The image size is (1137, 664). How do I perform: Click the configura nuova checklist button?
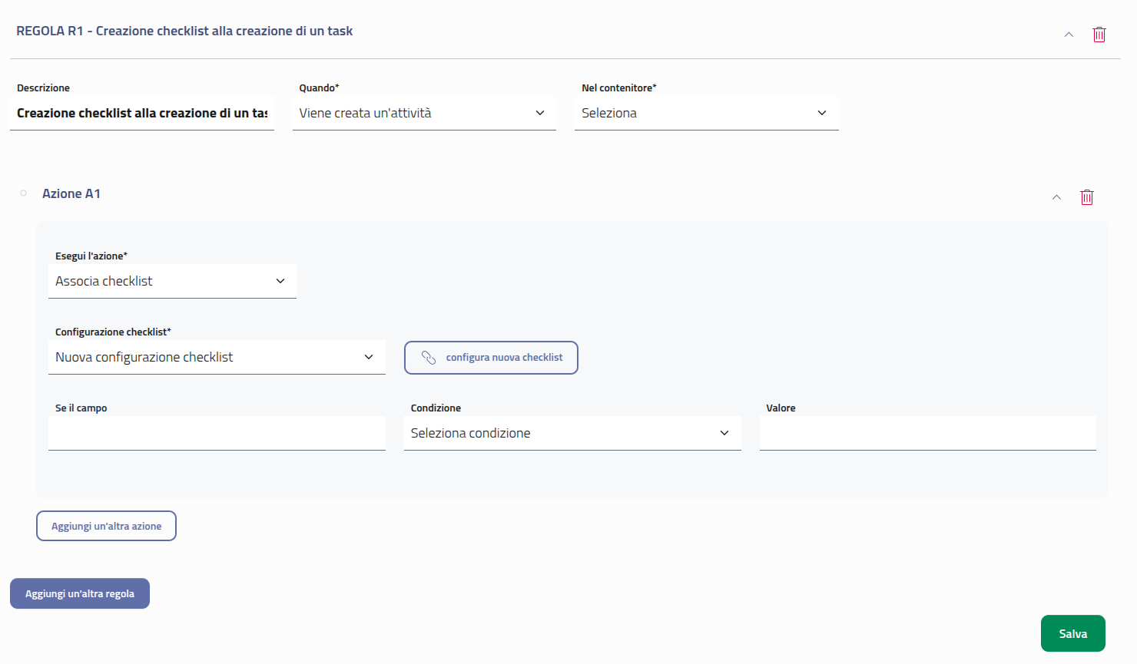[491, 358]
